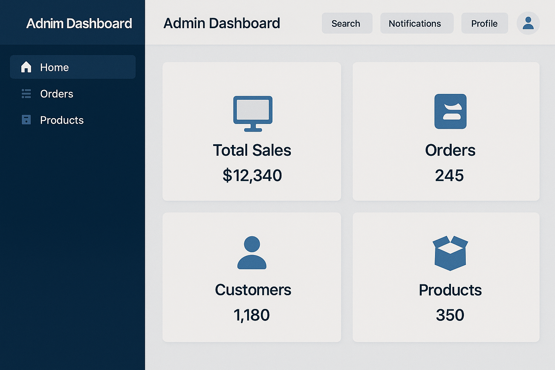Screen dimensions: 555x370
Task: Click the $12,340 Total Sales value
Action: coord(252,175)
